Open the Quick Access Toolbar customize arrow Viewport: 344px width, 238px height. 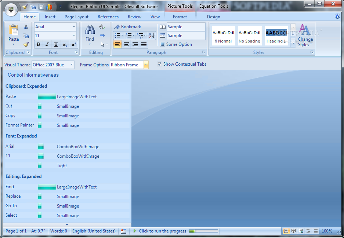60,7
